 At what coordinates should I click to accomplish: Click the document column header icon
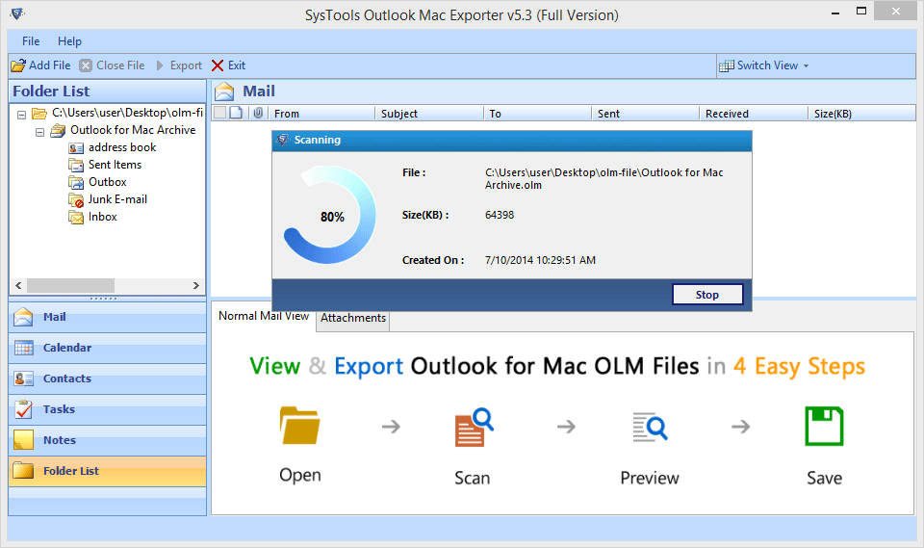point(236,113)
